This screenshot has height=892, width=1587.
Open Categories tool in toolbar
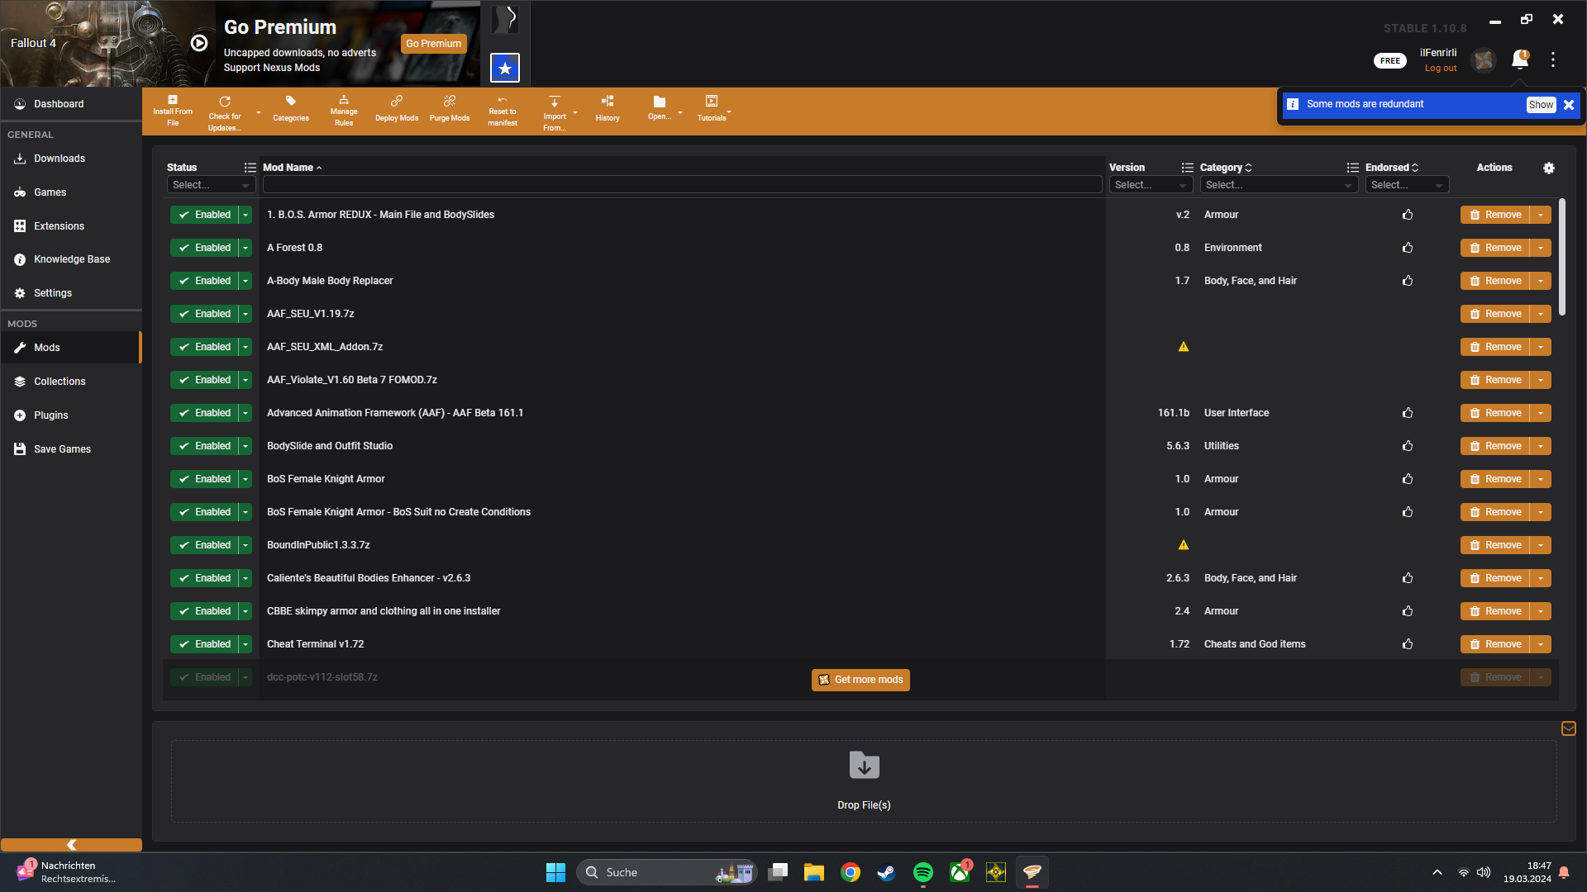point(291,109)
